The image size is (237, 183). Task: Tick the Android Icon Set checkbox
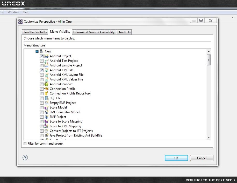(x=42, y=84)
